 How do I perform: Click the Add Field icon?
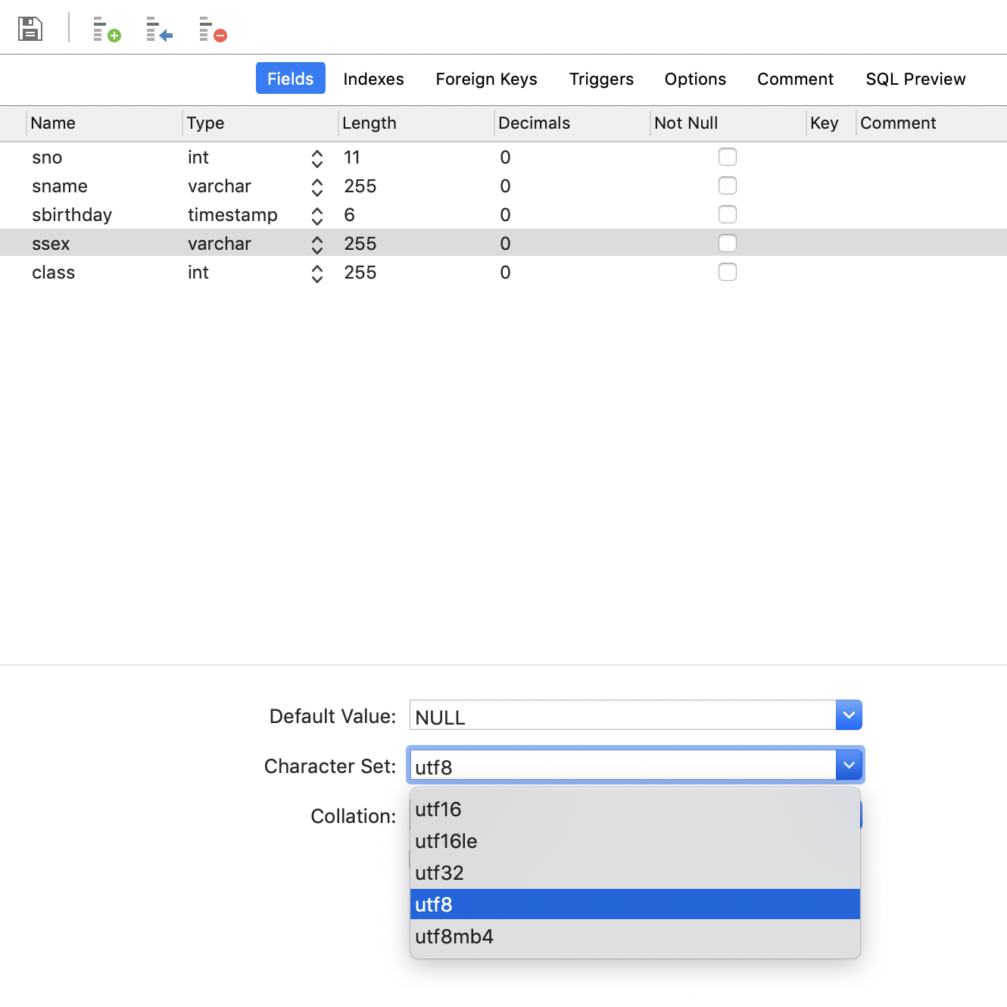pos(107,30)
